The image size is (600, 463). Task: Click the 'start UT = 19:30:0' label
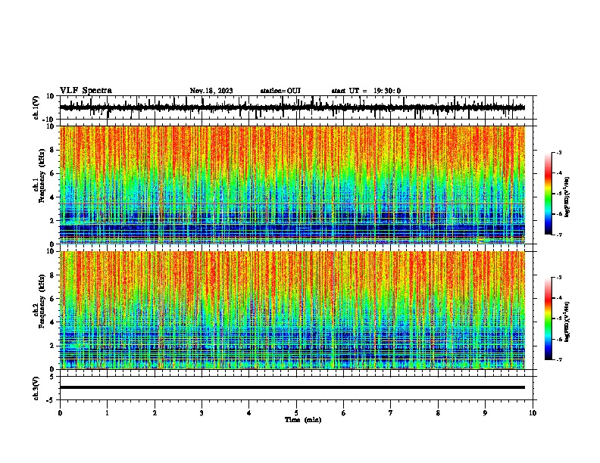tap(366, 91)
